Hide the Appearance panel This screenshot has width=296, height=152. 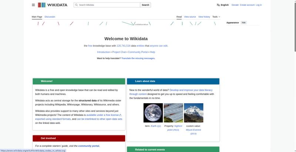click(243, 23)
